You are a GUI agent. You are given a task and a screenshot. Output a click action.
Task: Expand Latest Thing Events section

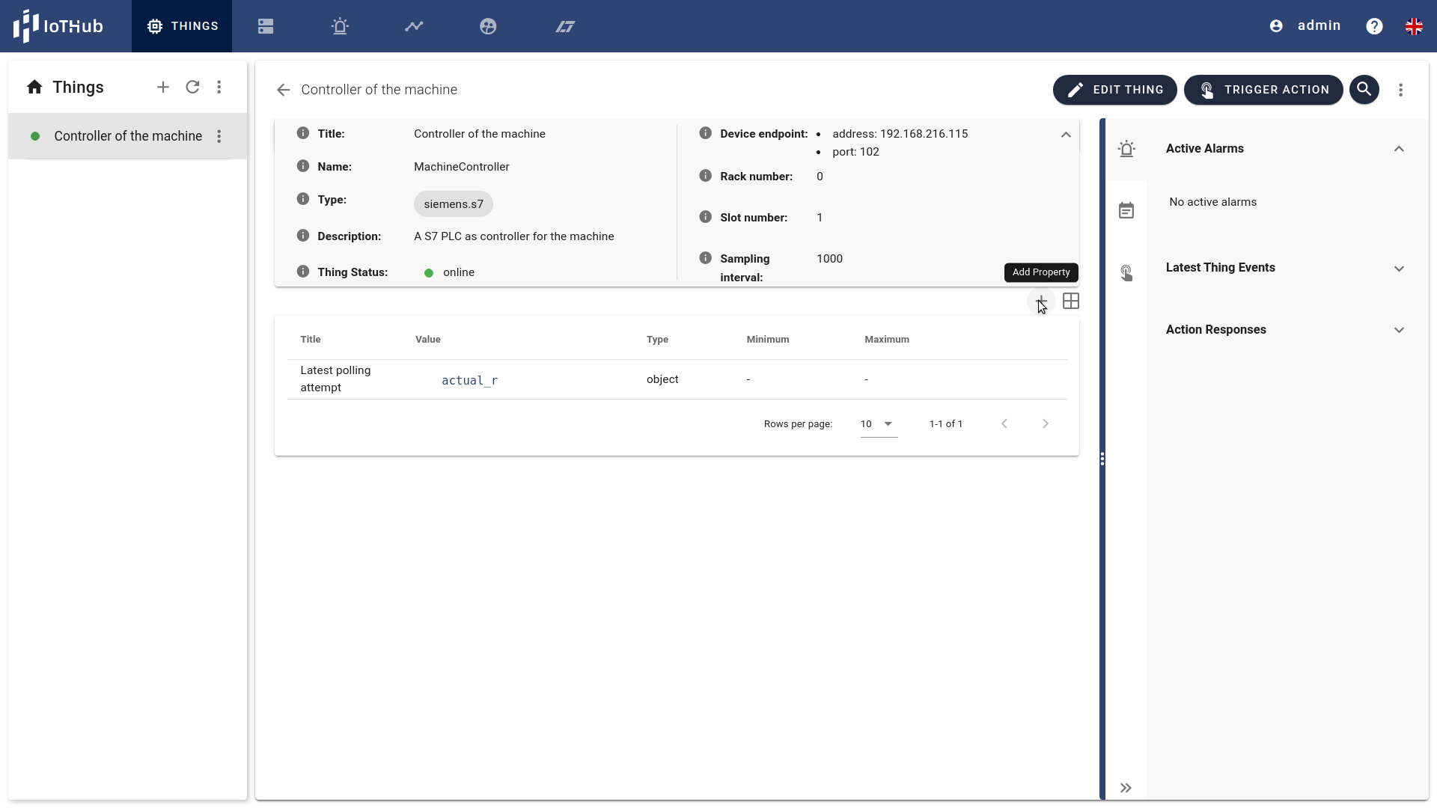click(1399, 269)
